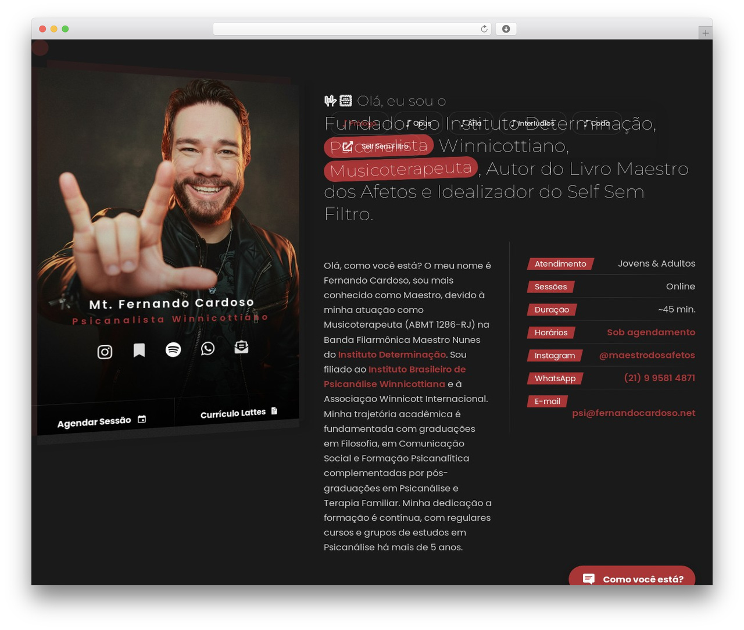Open the Instagram profile icon
Viewport: 744px width, 630px height.
(x=105, y=352)
